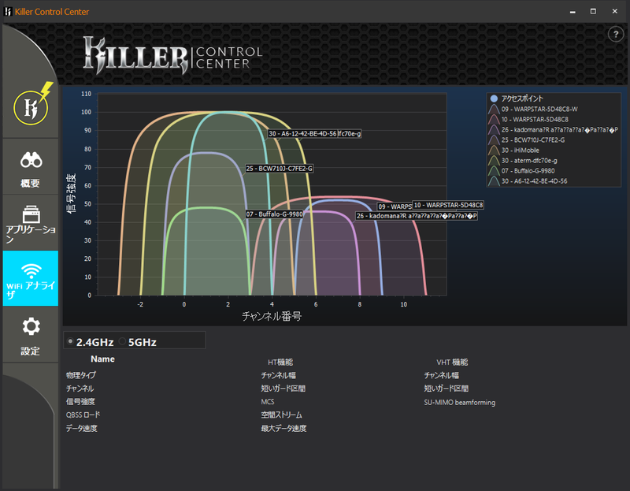Screen dimensions: 630x491
Task: Select the 2.4GHz radio button
Action: click(x=70, y=341)
